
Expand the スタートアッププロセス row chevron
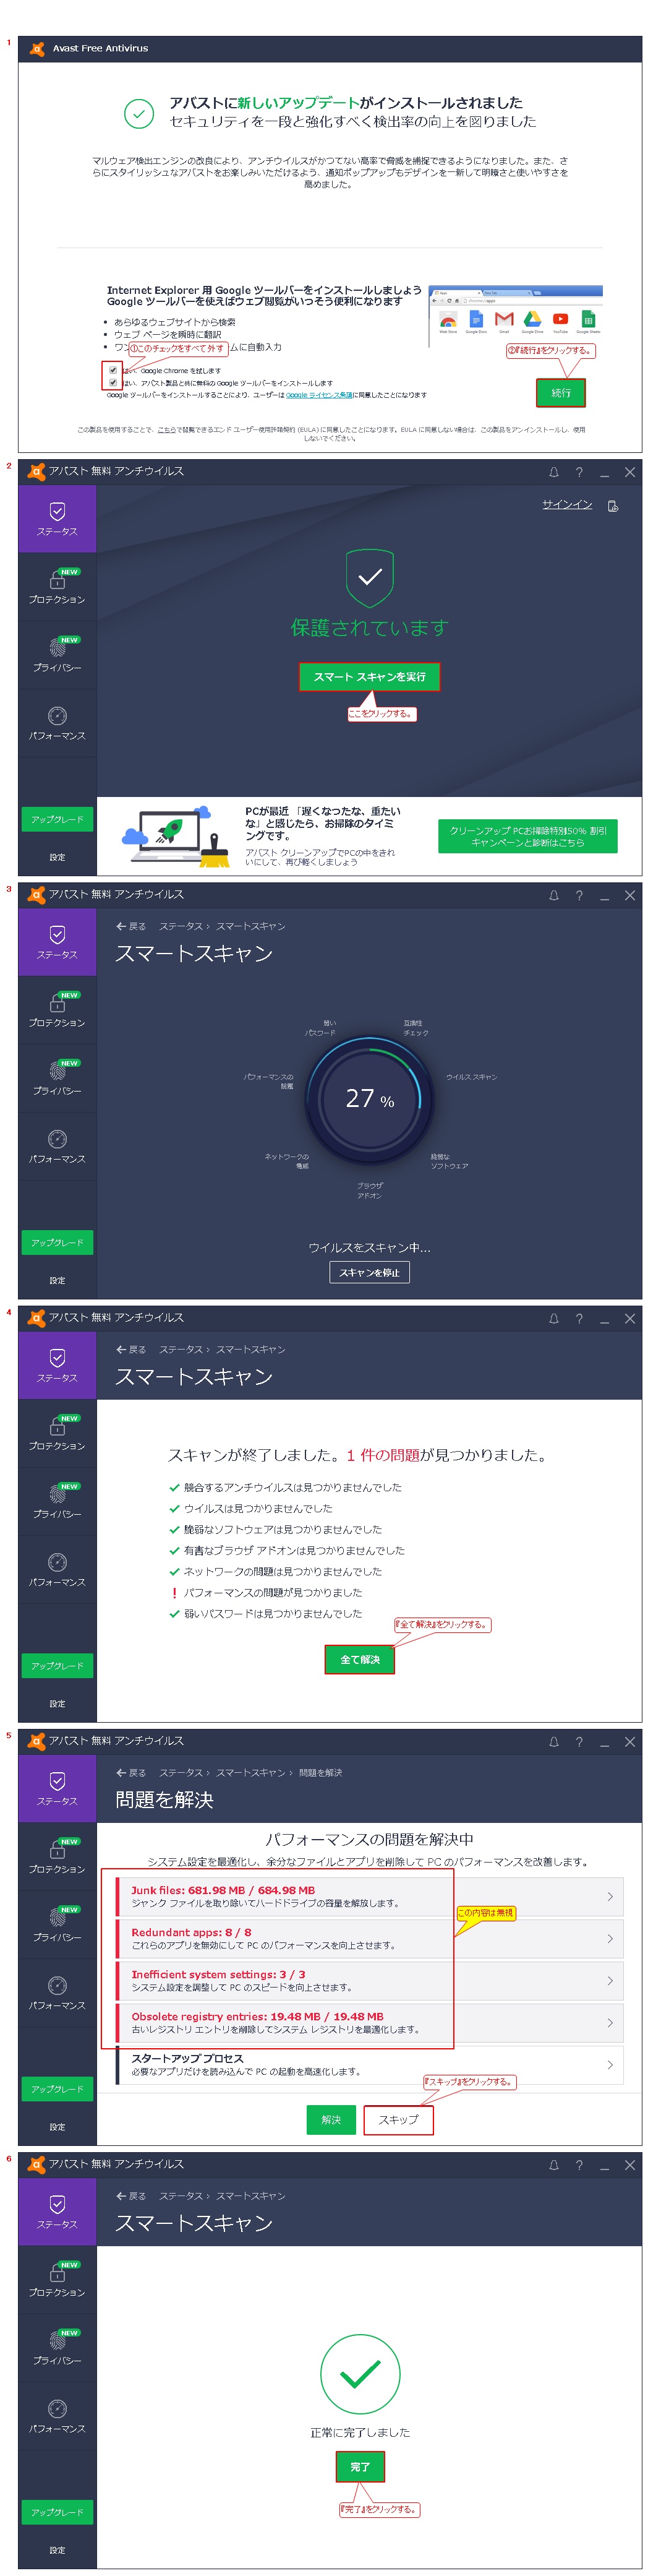pyautogui.click(x=610, y=2064)
